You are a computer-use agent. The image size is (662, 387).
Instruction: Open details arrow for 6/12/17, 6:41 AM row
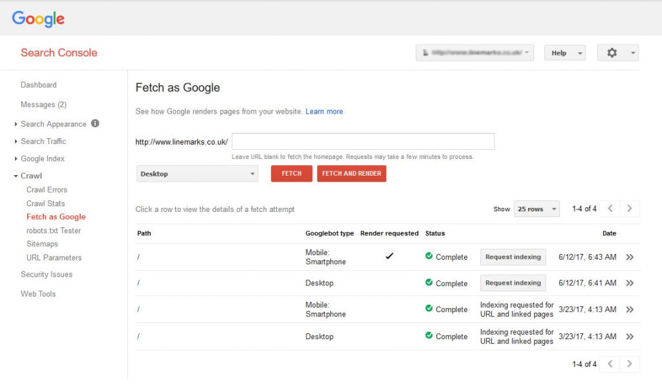click(630, 283)
